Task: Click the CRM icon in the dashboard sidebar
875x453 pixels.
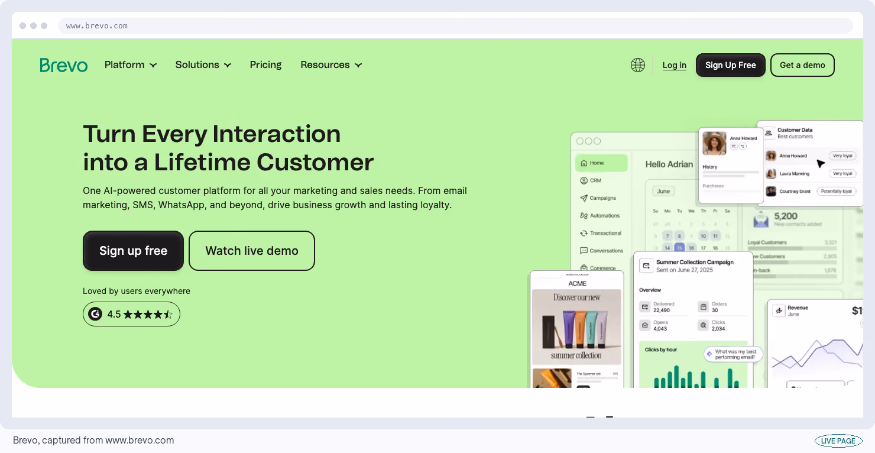Action: (x=584, y=180)
